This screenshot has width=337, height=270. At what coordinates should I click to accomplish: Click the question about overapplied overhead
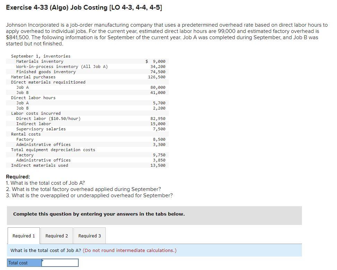(x=85, y=195)
